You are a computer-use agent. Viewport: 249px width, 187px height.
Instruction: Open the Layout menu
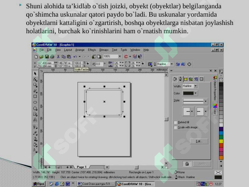coord(68,50)
